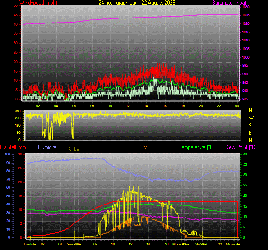Select the S compass direction label
The image size is (268, 250).
tap(250, 126)
